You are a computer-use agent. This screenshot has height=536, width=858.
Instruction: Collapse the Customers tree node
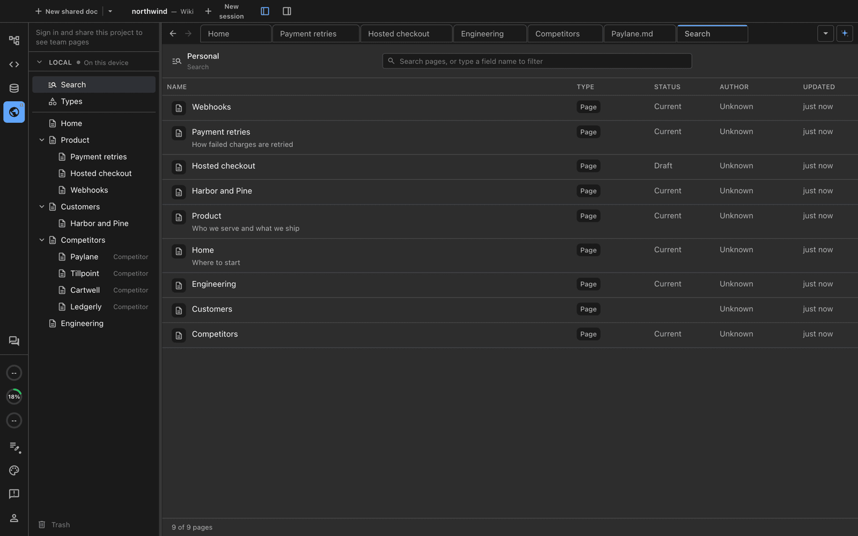click(42, 206)
